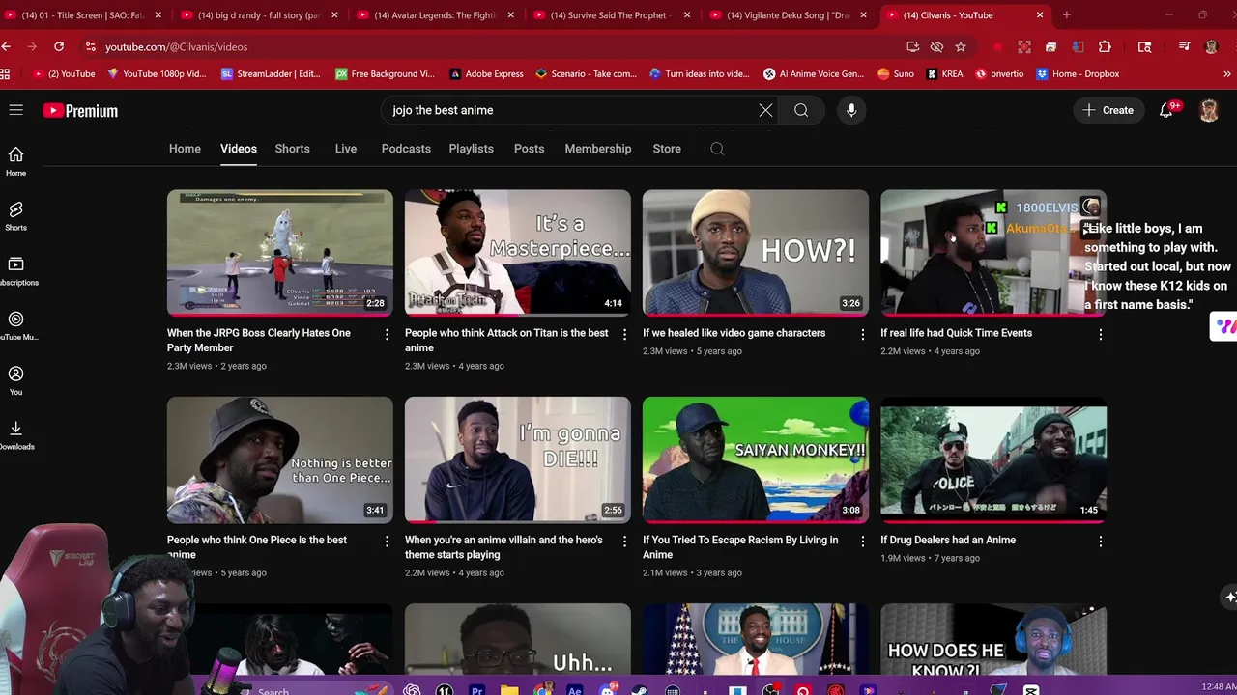
Task: Open options for Escape Racism video
Action: (x=862, y=542)
